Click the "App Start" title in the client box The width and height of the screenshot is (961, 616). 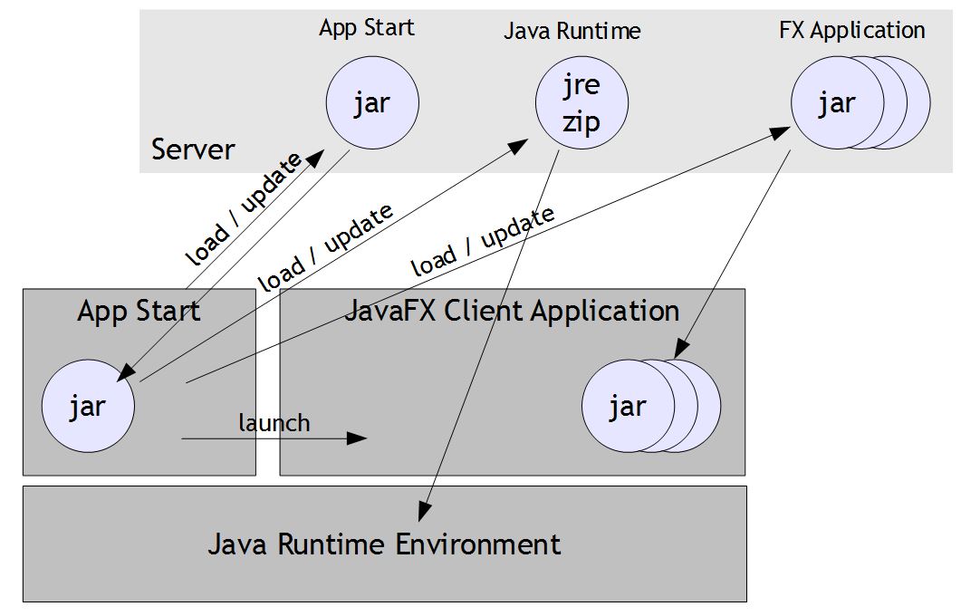coord(139,311)
